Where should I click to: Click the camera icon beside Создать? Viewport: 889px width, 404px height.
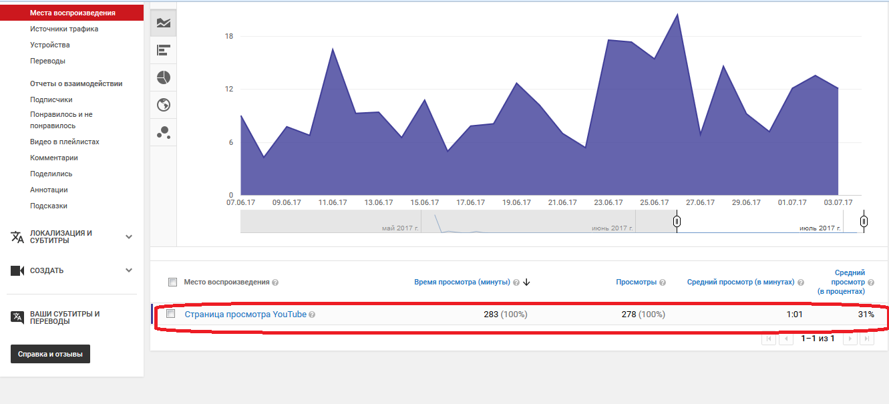pos(17,270)
